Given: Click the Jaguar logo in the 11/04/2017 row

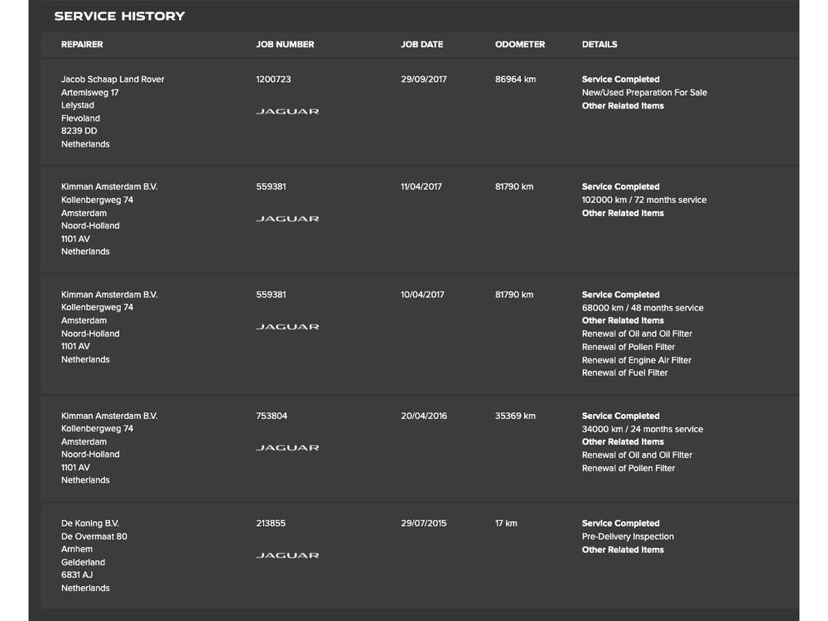Looking at the screenshot, I should tap(287, 219).
